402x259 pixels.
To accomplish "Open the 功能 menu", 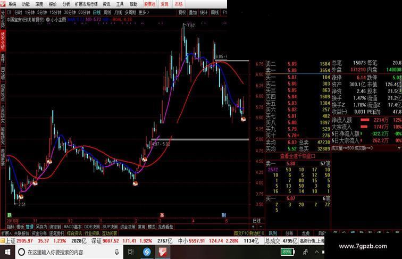I will pyautogui.click(x=26, y=4).
